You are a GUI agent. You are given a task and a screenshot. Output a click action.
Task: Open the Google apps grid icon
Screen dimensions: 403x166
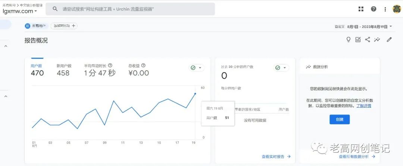(x=361, y=9)
